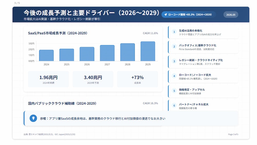
Task: Click the 2027 bar in the chart
Action: click(107, 53)
